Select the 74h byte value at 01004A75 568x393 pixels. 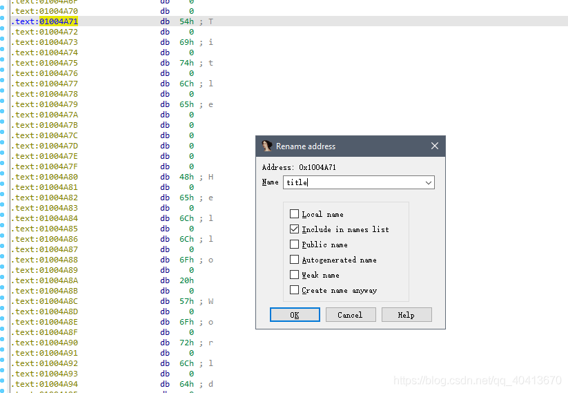pyautogui.click(x=186, y=63)
